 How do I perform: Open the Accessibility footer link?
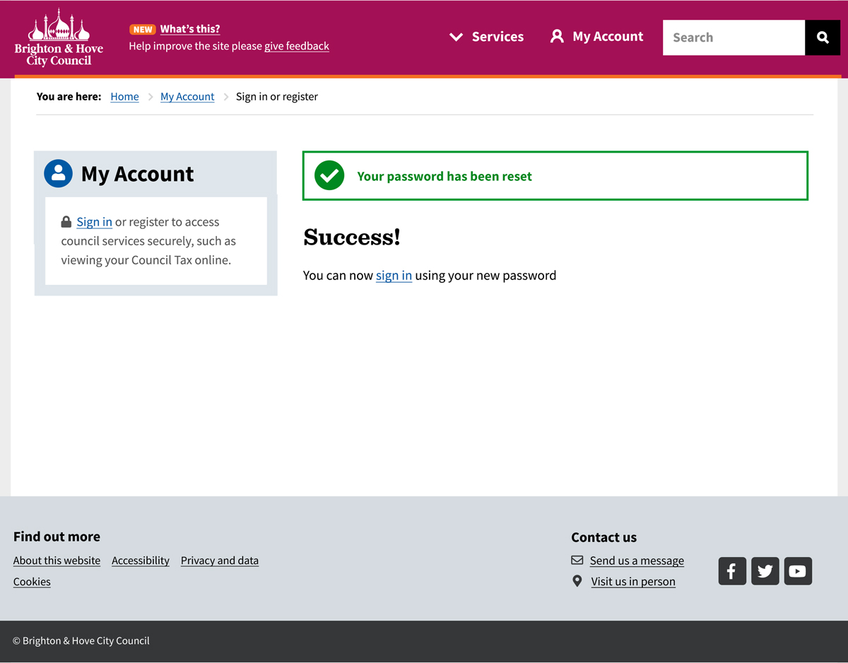tap(141, 561)
